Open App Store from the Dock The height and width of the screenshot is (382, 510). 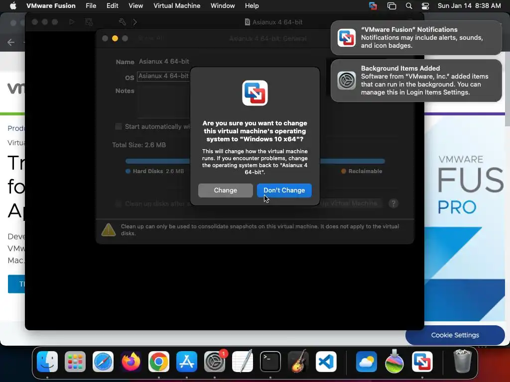(187, 362)
